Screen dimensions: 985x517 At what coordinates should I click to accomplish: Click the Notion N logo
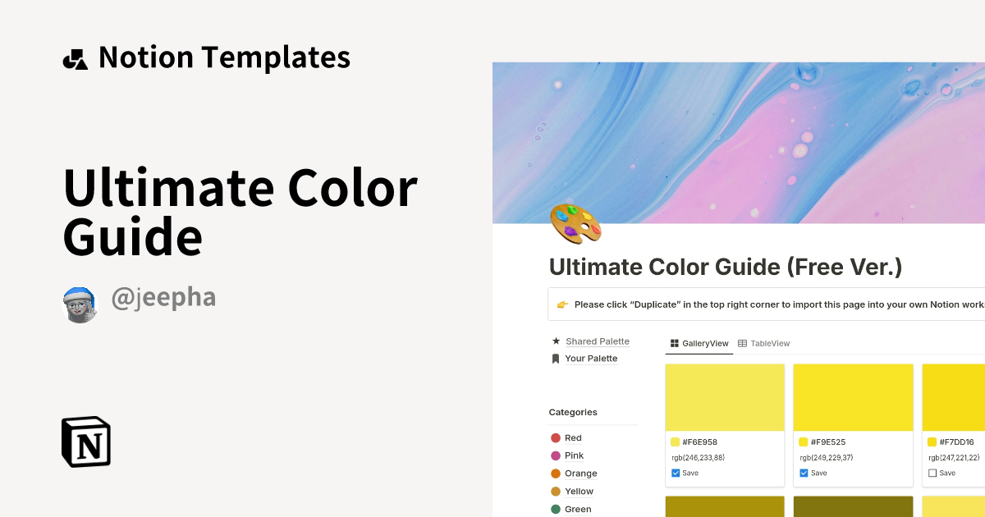tap(85, 442)
